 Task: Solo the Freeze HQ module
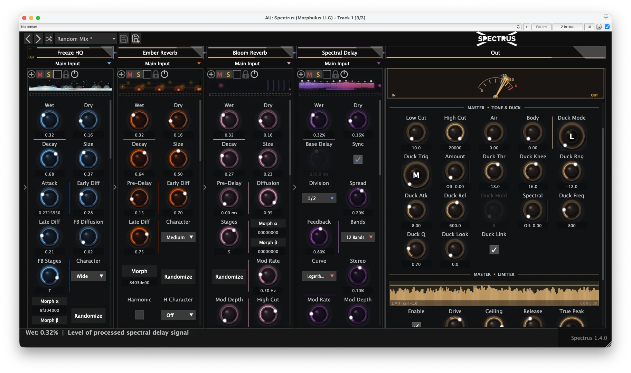pyautogui.click(x=49, y=74)
